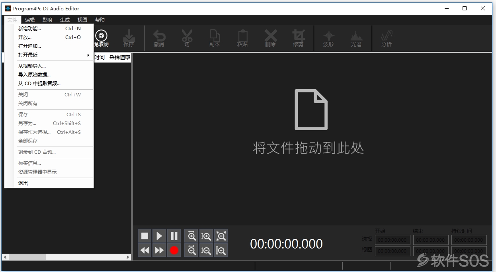Click the 修剪 trim crop icon

click(x=298, y=35)
